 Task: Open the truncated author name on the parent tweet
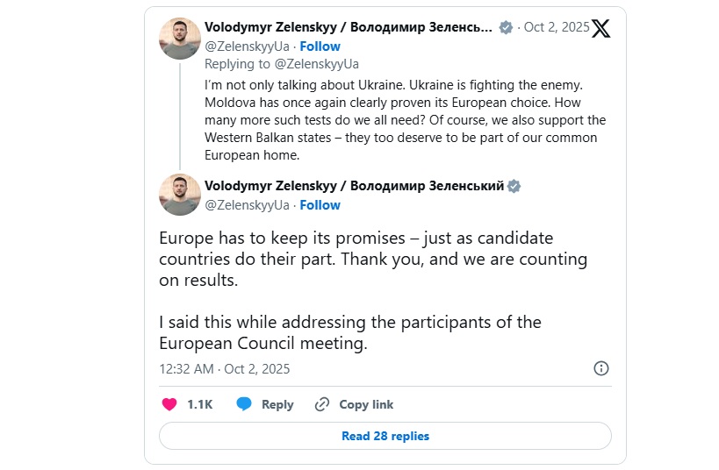coord(348,27)
